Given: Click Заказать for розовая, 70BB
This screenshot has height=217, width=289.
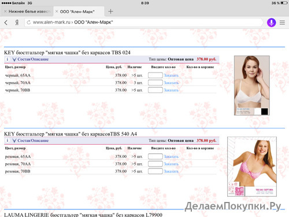Looking at the screenshot, I should pyautogui.click(x=171, y=171).
